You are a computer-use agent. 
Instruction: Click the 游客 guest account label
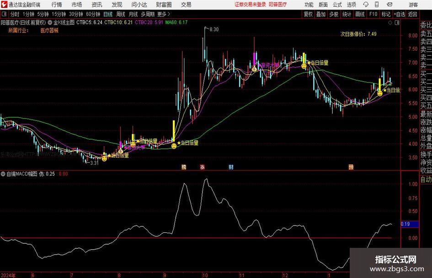point(413,5)
